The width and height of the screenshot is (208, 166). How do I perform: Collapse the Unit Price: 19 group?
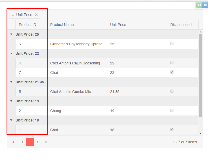pyautogui.click(x=11, y=101)
